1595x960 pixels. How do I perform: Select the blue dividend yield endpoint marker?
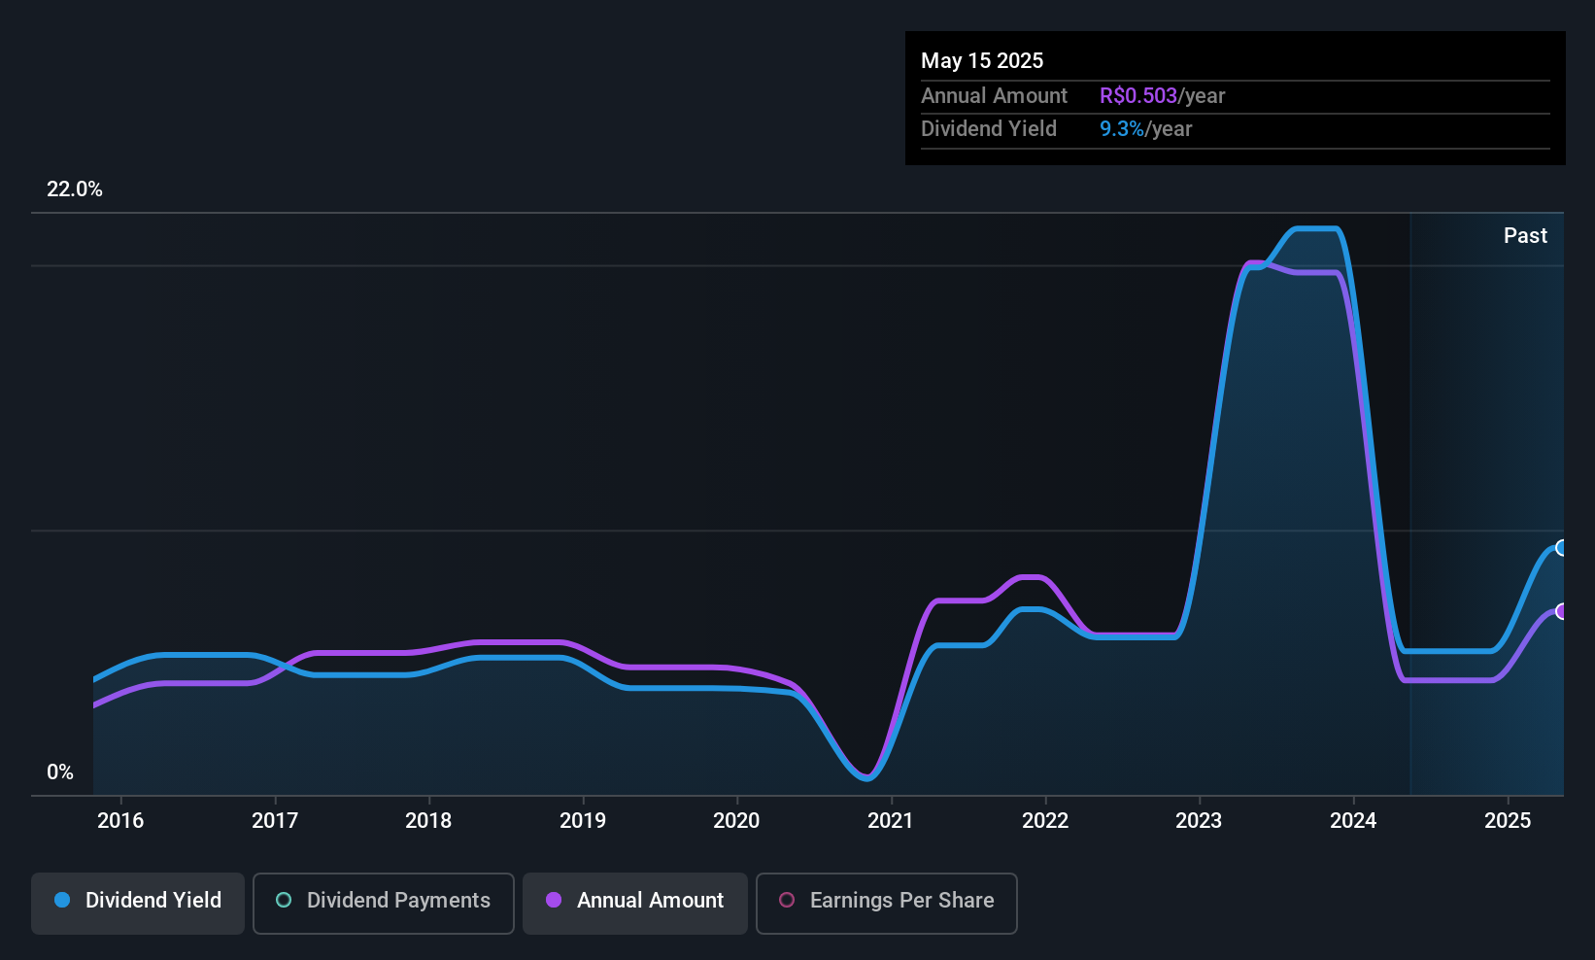point(1561,547)
